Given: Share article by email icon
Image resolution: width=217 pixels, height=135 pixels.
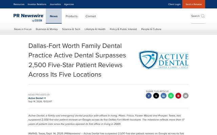Looking at the screenshot, I should [x=185, y=96].
